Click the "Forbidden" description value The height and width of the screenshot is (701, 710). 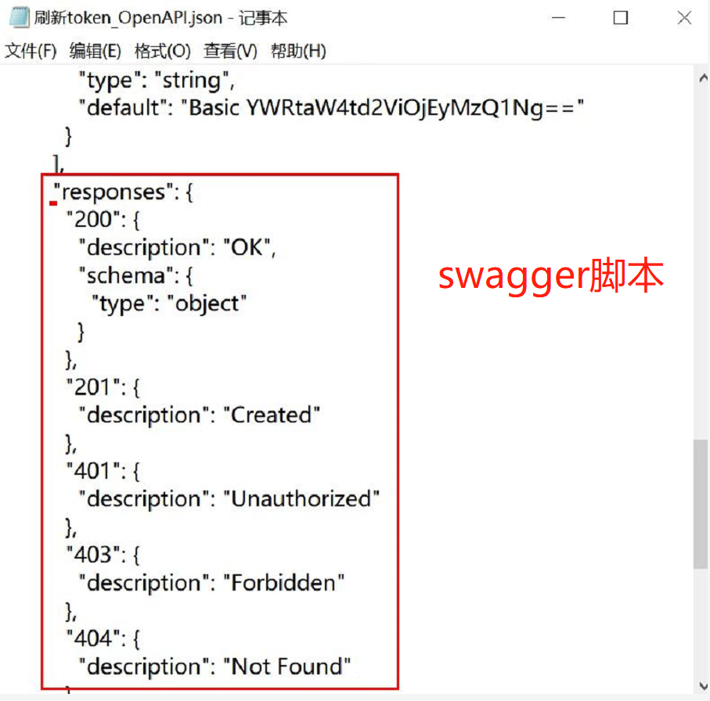(x=283, y=582)
